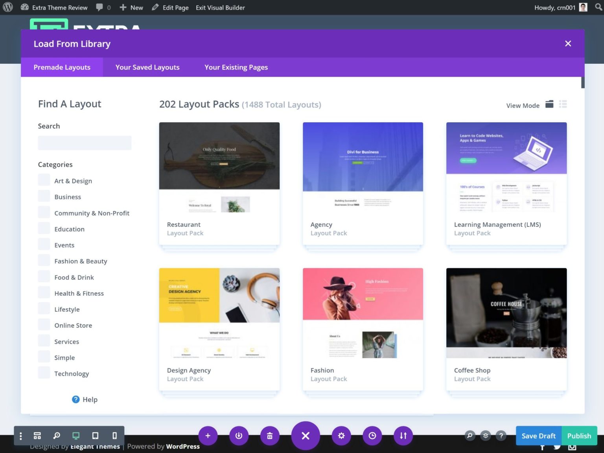Viewport: 604px width, 453px height.
Task: Select grid folder View Mode
Action: (549, 104)
